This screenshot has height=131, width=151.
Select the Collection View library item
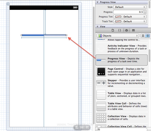click(x=122, y=118)
